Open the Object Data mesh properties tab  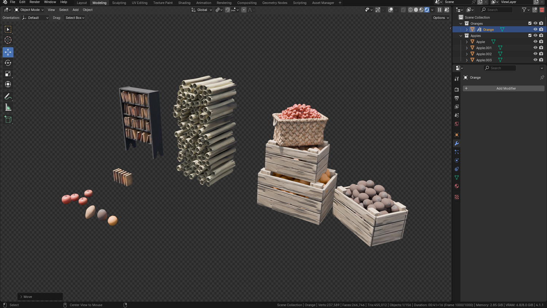pyautogui.click(x=457, y=177)
